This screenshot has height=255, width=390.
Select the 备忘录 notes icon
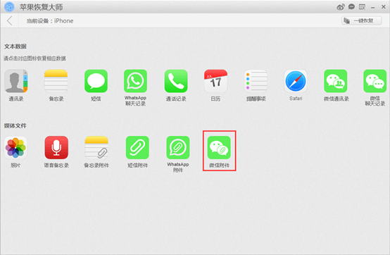point(56,81)
